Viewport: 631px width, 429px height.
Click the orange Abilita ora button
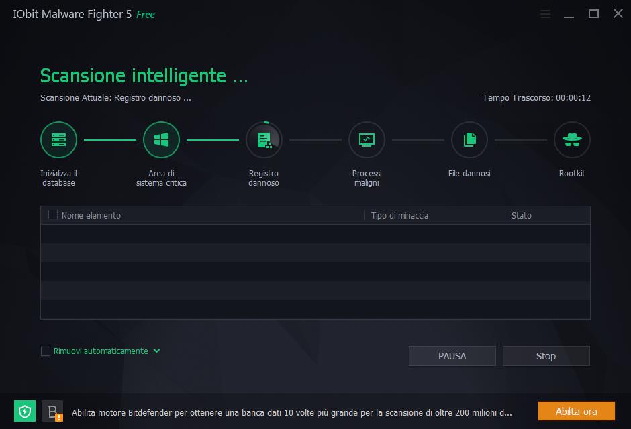576,411
